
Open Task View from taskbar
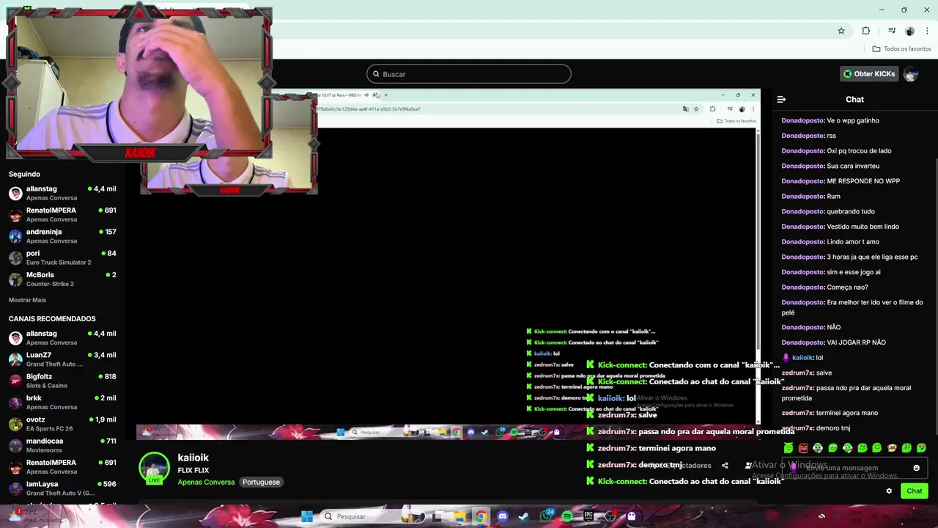coord(437,516)
